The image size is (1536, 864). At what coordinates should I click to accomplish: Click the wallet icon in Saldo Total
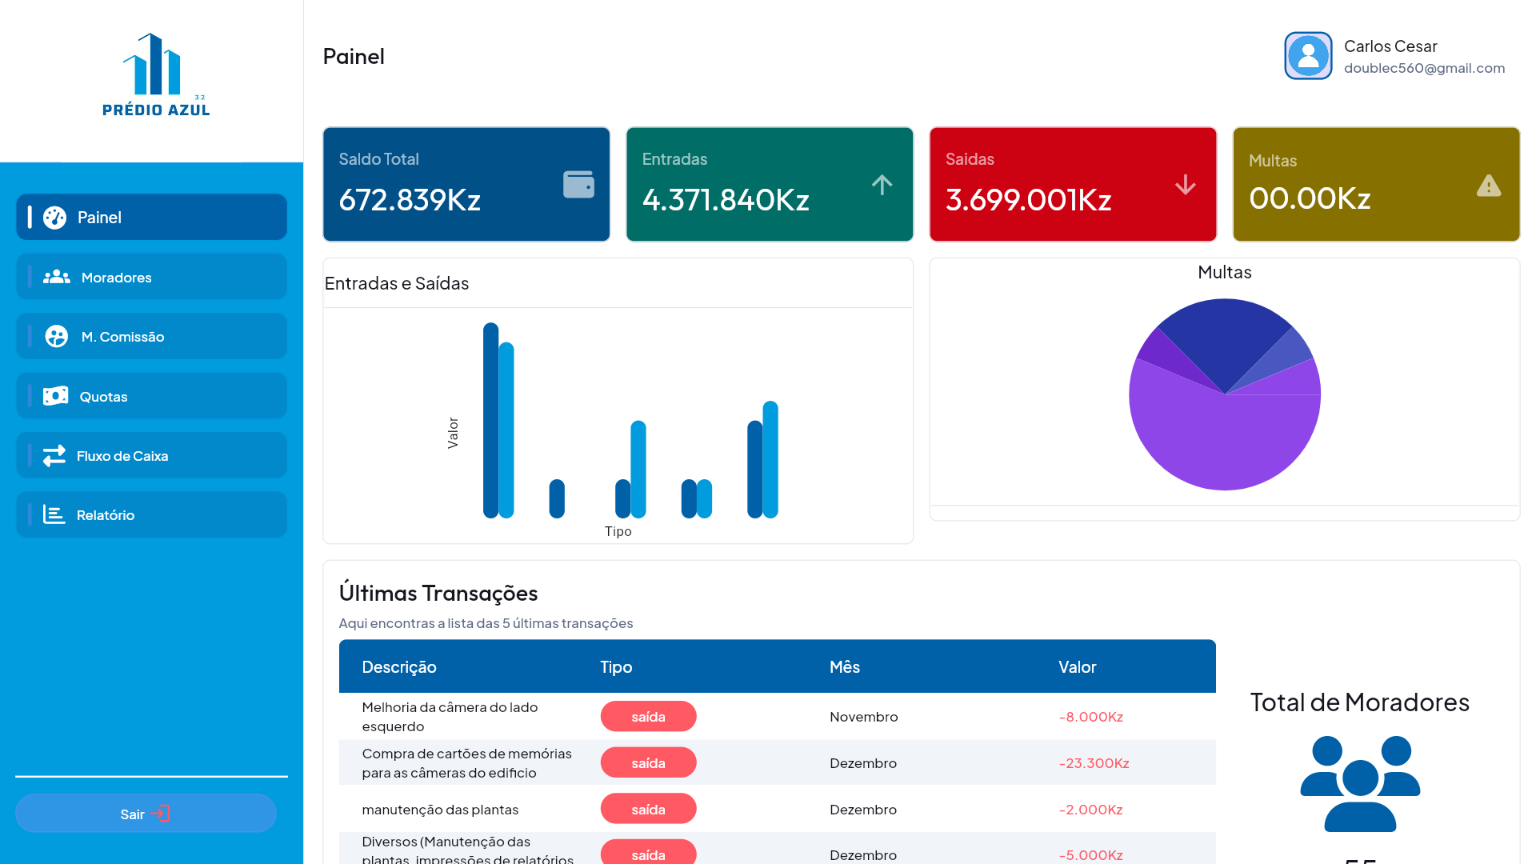click(x=578, y=185)
